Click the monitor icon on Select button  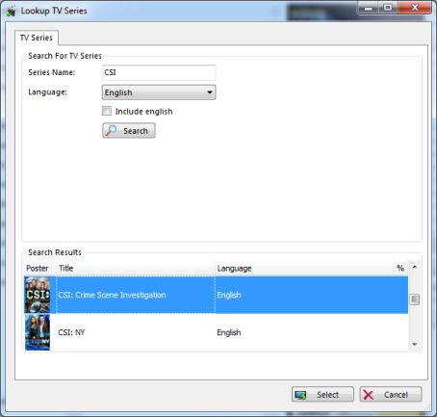coord(300,395)
